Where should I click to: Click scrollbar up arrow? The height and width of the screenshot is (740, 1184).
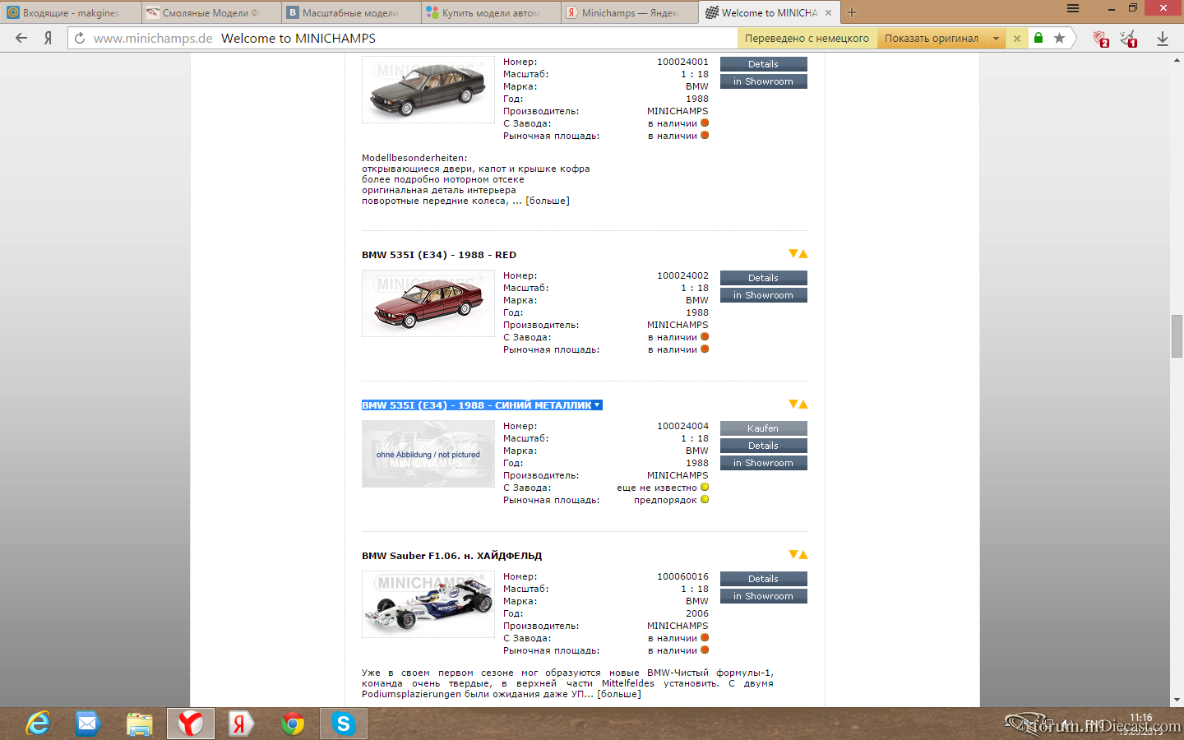1177,61
